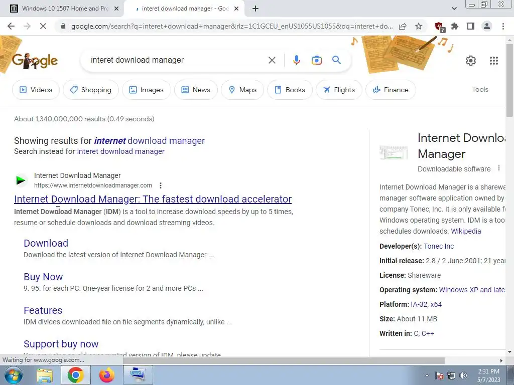514x385 pixels.
Task: Stop loading the page
Action: (x=43, y=26)
